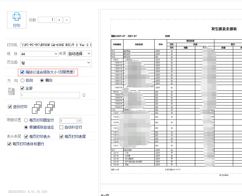Click account code 10020109 in the preview
Viewport: 242px width, 196px height.
point(118,88)
